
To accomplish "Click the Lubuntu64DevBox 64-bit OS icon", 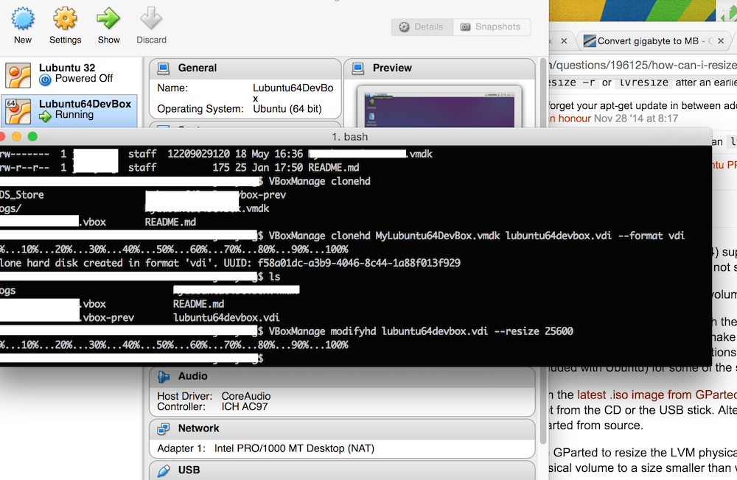I will (18, 111).
